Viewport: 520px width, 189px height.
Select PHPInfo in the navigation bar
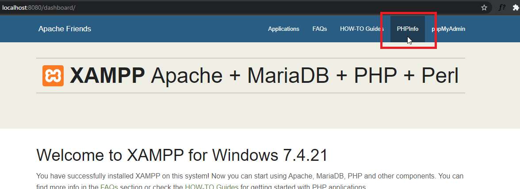(x=407, y=29)
